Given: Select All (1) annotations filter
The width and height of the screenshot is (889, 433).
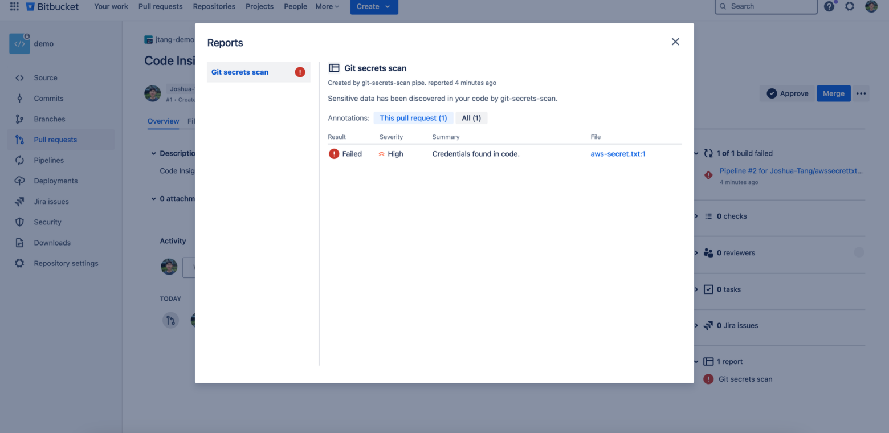Looking at the screenshot, I should tap(471, 118).
